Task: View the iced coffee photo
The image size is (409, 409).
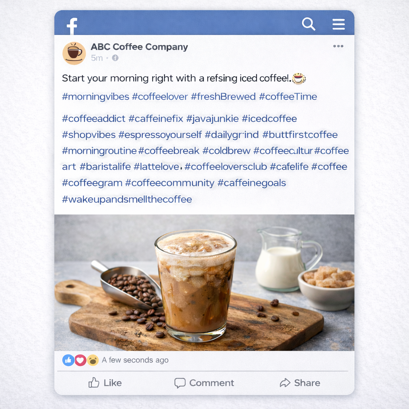Action: point(204,282)
